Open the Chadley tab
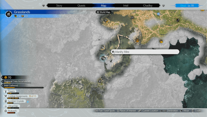This screenshot has width=207, height=117. 148,5
